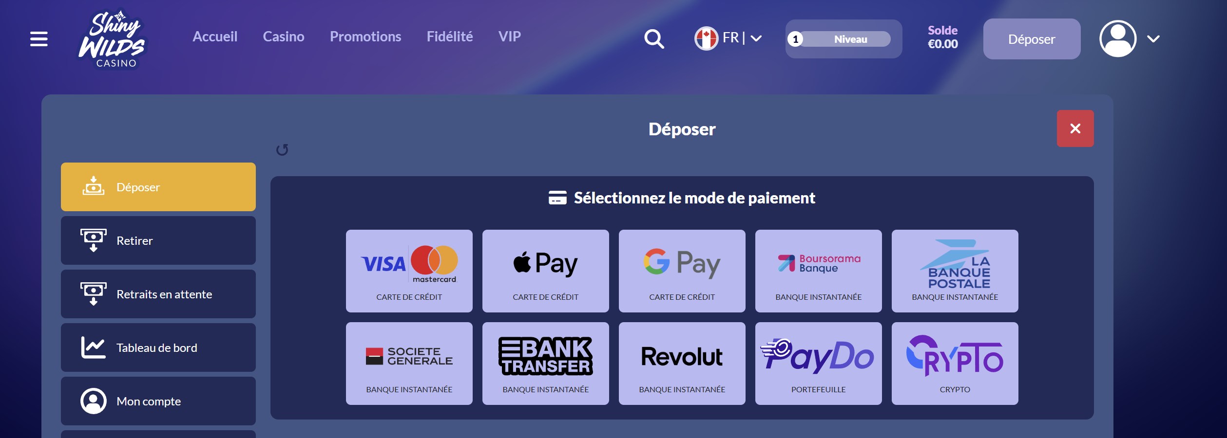
Task: Click the search magnifier icon
Action: [x=654, y=39]
